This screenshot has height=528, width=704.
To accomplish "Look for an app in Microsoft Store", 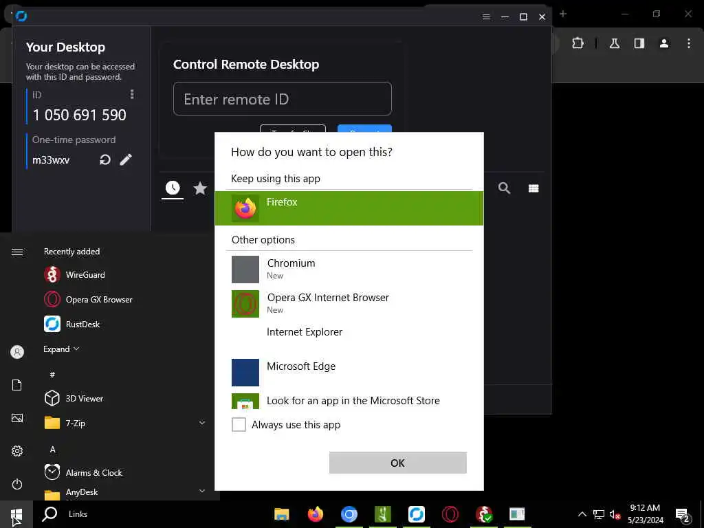I will [x=349, y=401].
